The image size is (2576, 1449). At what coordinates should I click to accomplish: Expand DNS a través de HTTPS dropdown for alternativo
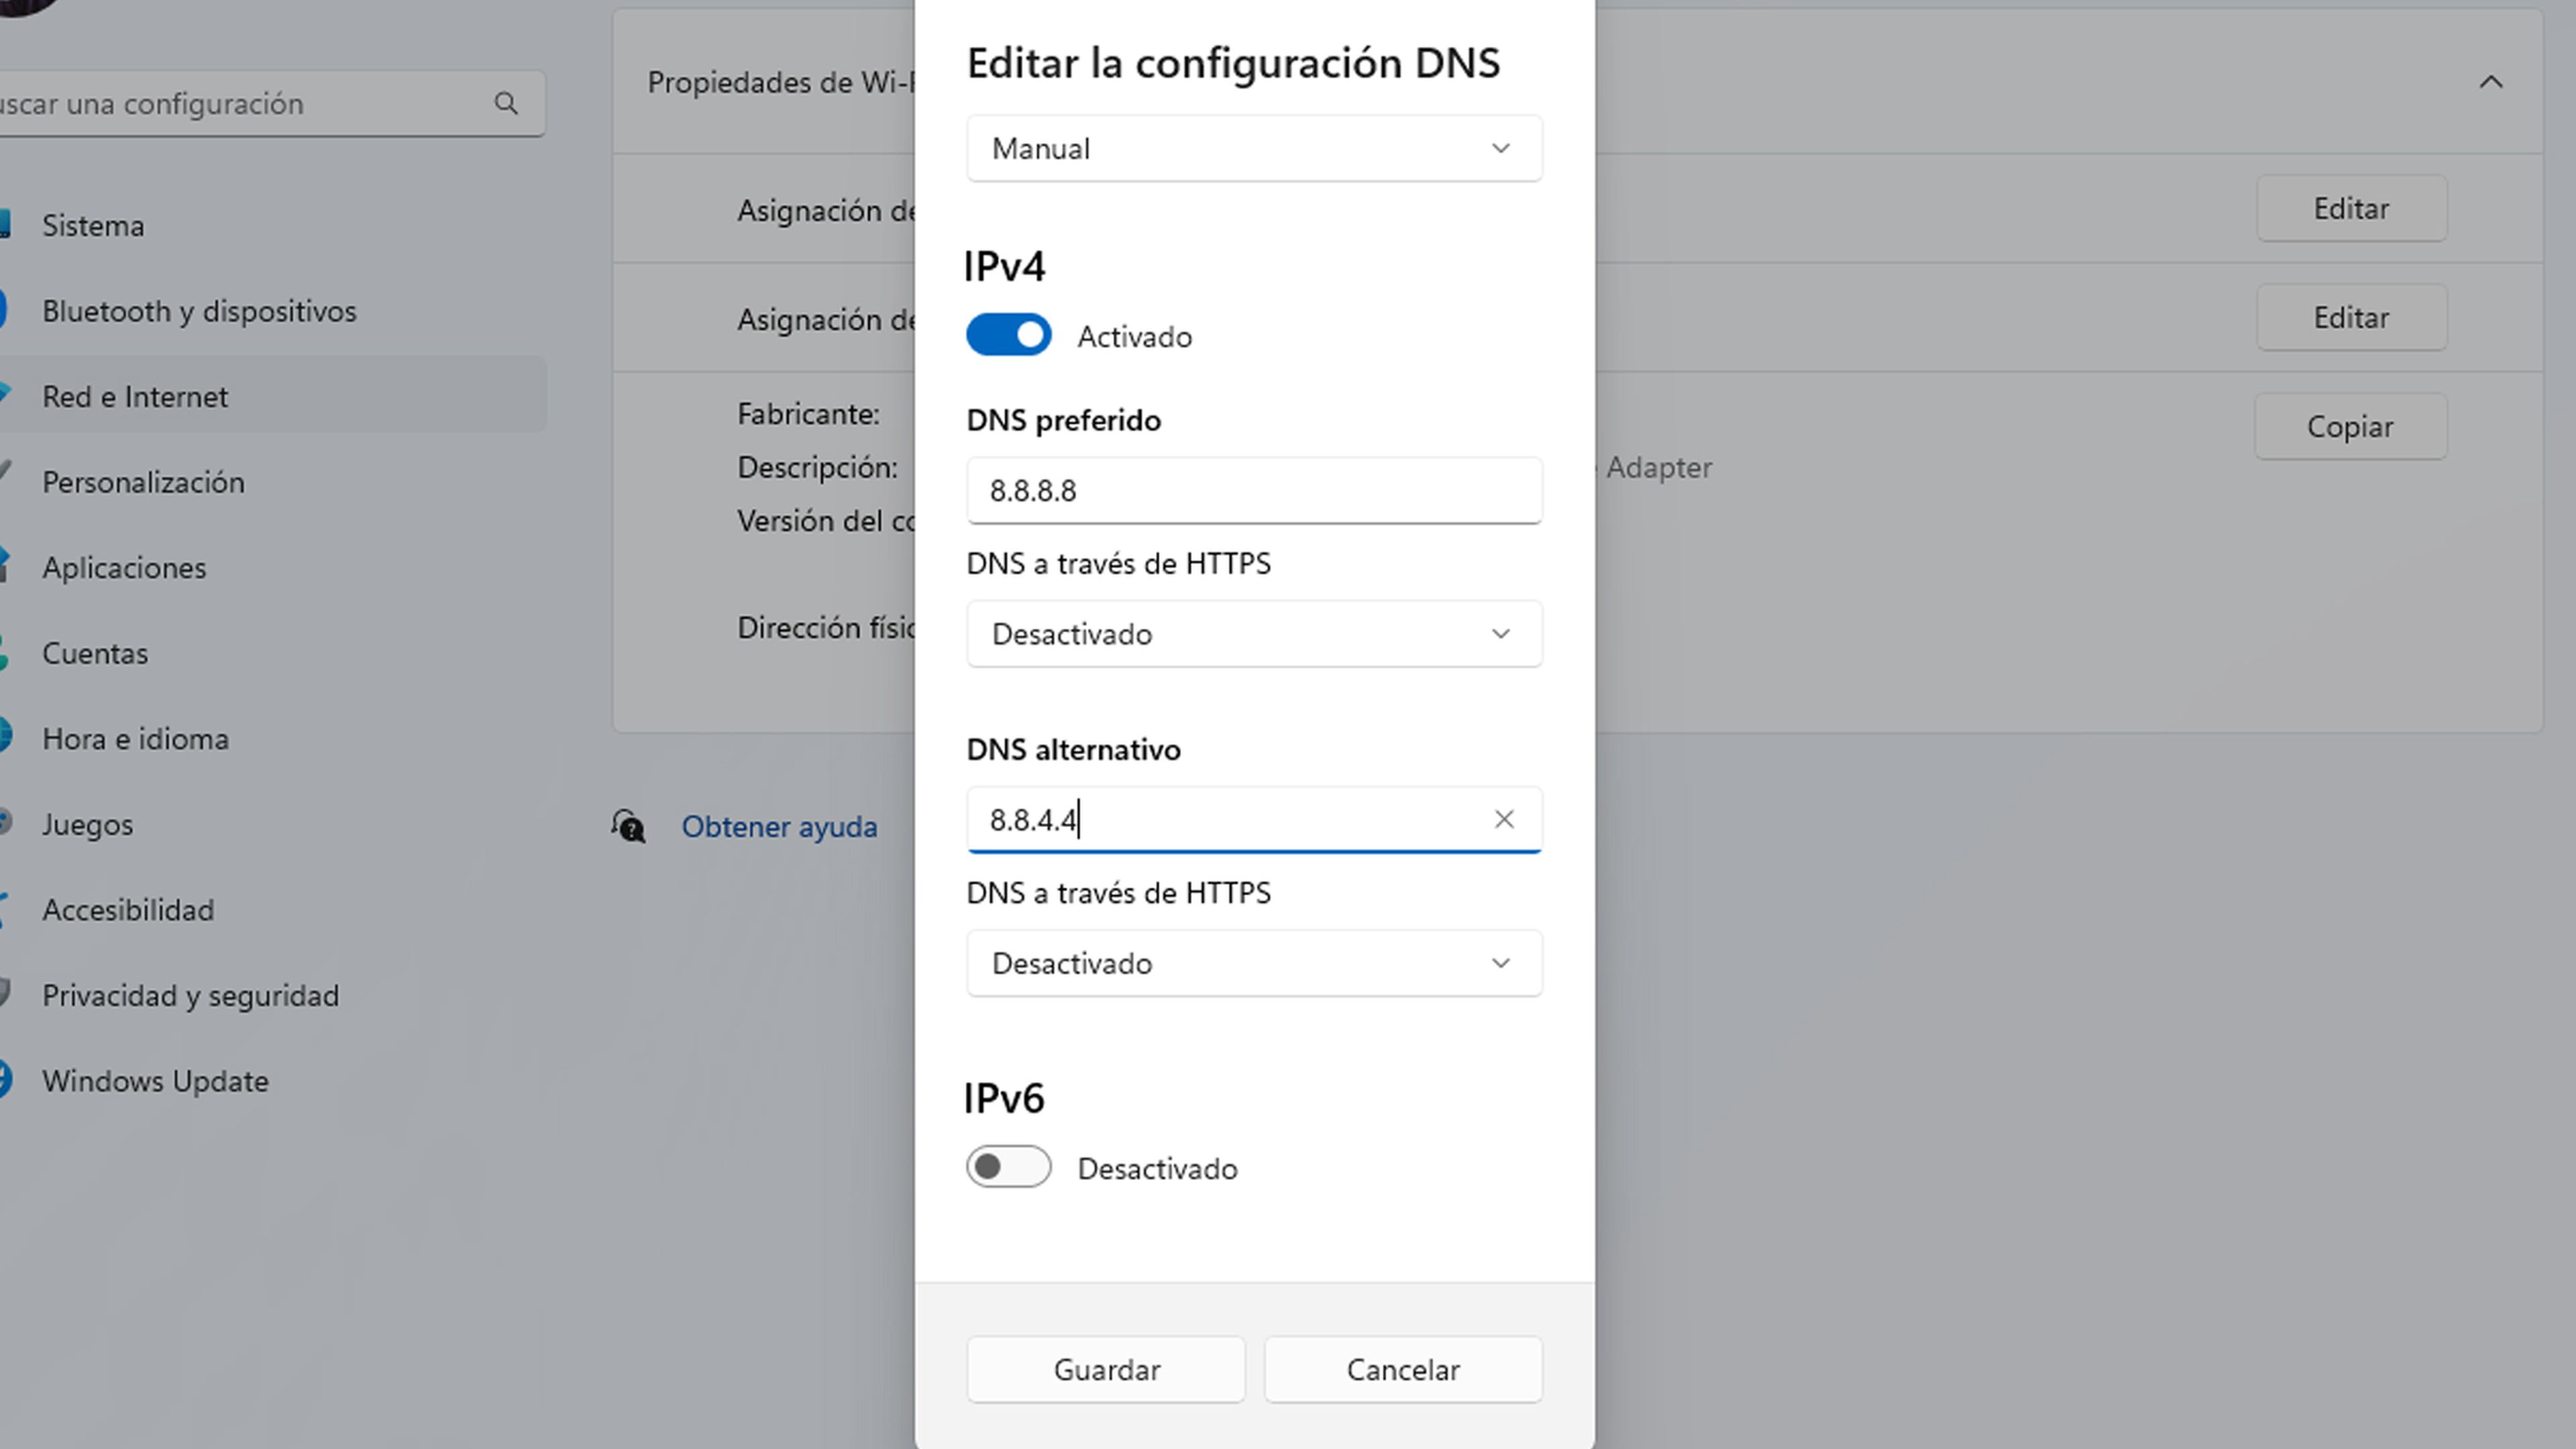click(x=1252, y=963)
